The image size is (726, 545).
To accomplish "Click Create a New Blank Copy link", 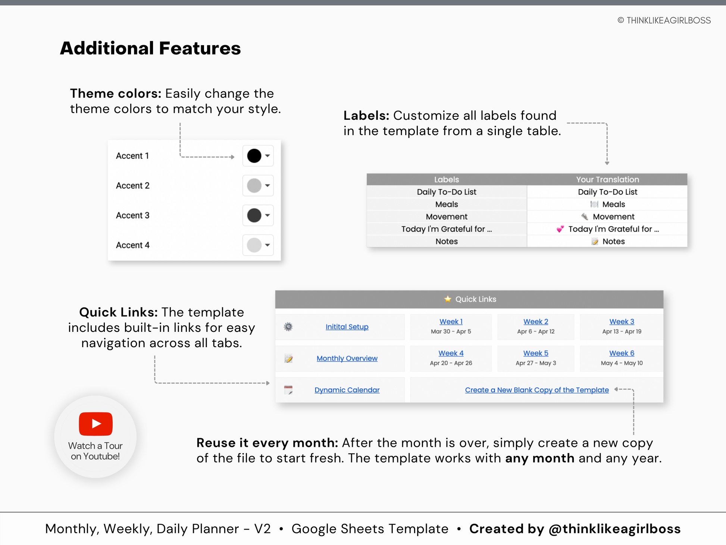I will tap(536, 390).
